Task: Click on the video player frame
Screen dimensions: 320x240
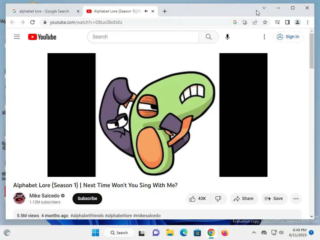Action: (157, 115)
